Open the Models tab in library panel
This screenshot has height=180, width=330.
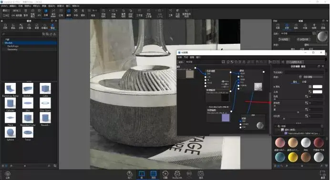coord(52,26)
